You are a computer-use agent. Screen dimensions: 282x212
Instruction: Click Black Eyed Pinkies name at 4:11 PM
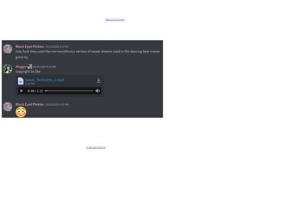coord(30,47)
